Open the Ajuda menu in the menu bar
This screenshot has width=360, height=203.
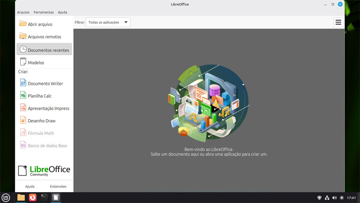pos(63,12)
